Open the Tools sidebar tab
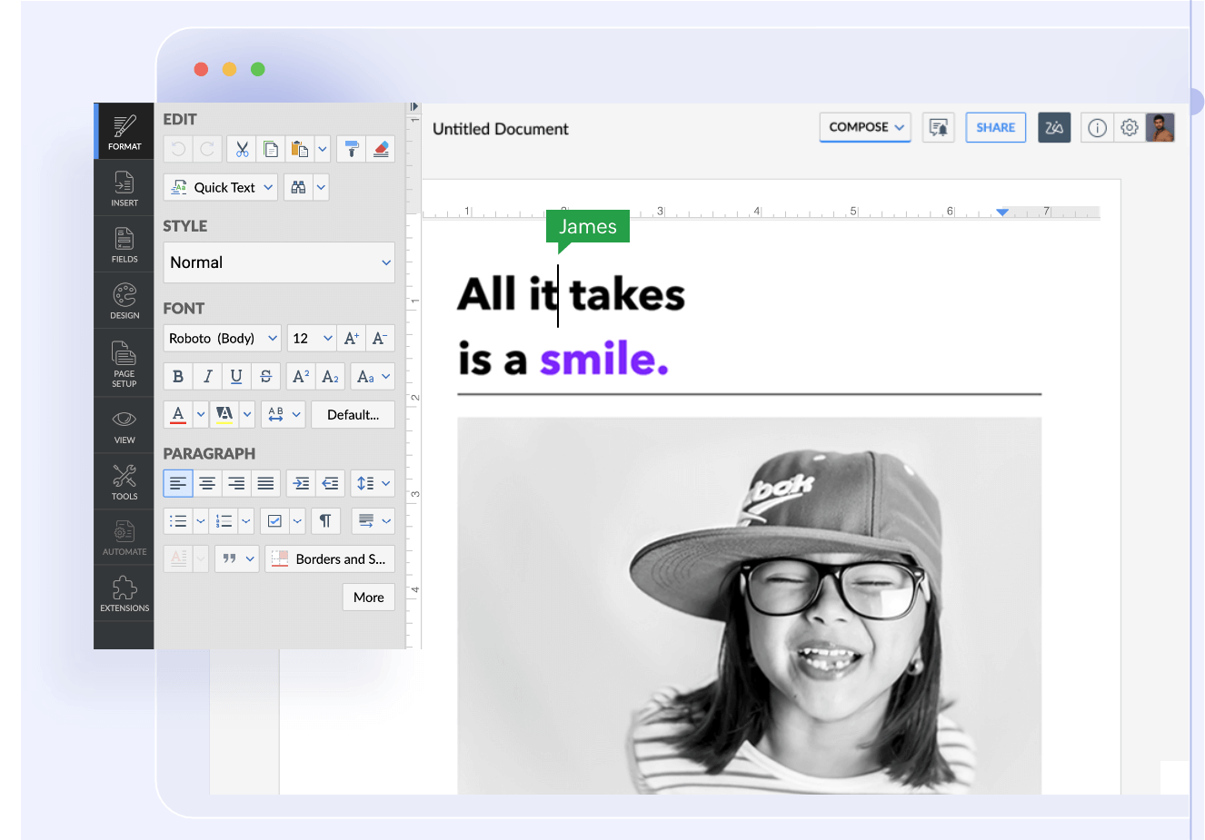 (124, 481)
